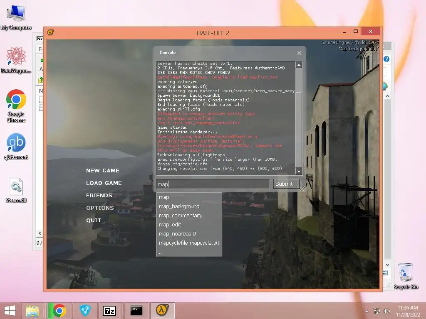Choose 'mapcyclefile mapcycle.txt' suggestion
426x319 pixels.
click(189, 243)
